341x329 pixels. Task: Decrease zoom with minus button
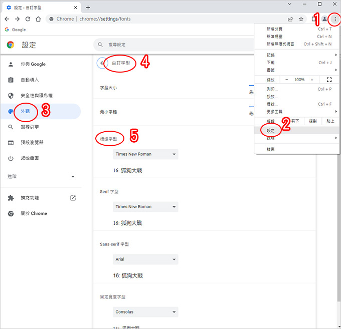287,80
